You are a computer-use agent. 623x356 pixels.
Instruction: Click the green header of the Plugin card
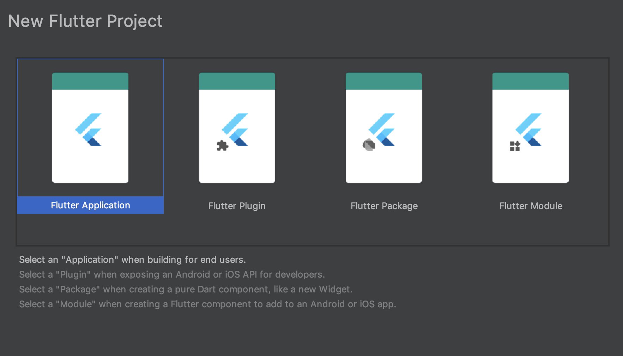click(237, 81)
